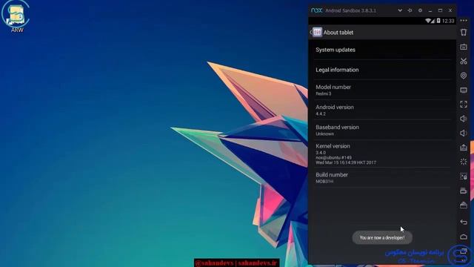474x267 pixels.
Task: Open the toolbox icon in sidebar
Action: [x=464, y=205]
